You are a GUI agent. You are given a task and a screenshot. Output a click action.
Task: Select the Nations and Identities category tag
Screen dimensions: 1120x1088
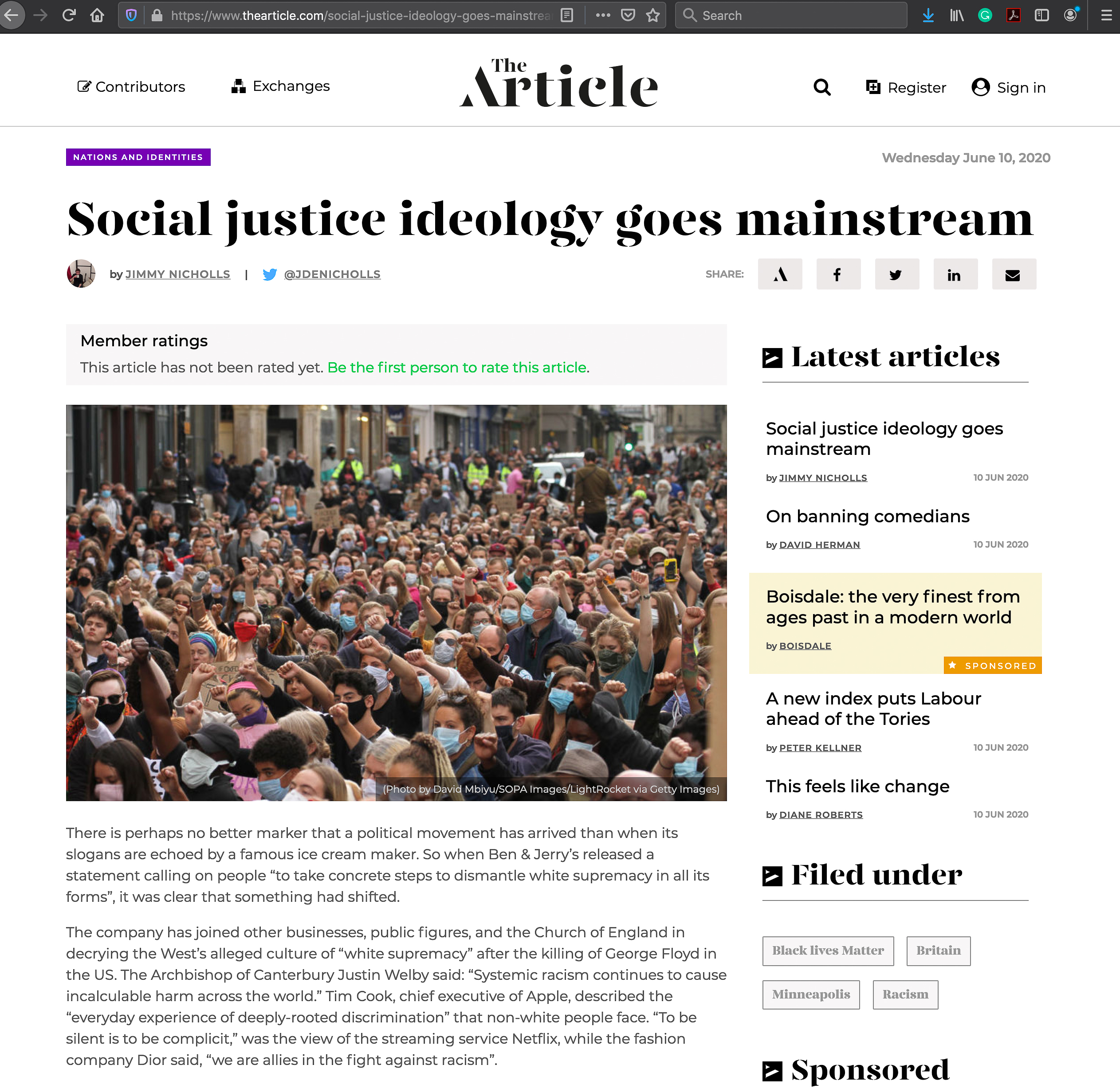pyautogui.click(x=138, y=157)
